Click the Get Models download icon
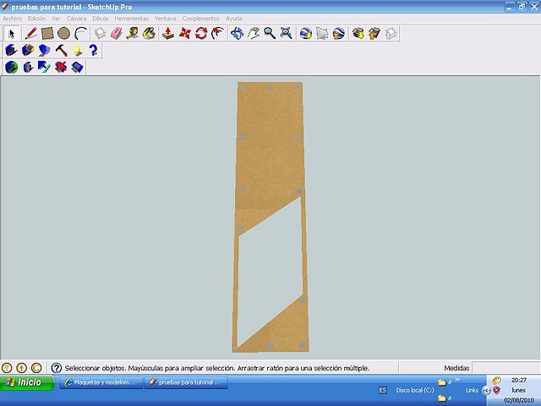 pyautogui.click(x=358, y=34)
